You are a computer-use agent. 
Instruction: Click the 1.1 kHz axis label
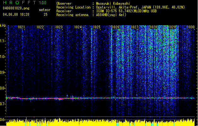(x=3, y=41)
